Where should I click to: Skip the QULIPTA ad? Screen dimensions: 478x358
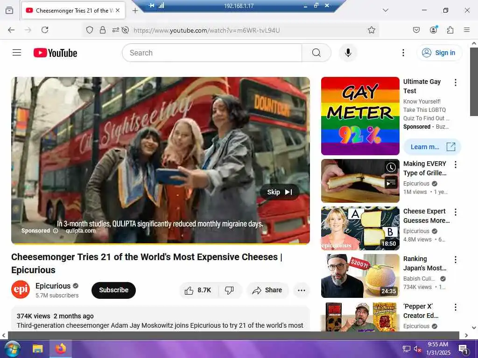(x=280, y=192)
